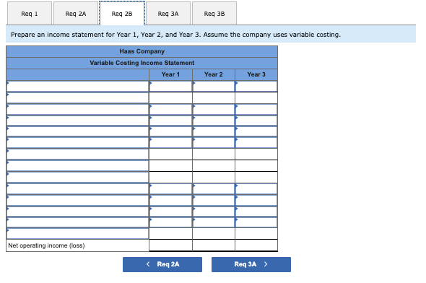Click Year 1 cell in third row
Viewport: 426px width, 283px height.
[170, 110]
